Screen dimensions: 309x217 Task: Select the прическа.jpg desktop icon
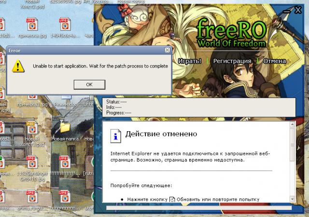(x=32, y=27)
